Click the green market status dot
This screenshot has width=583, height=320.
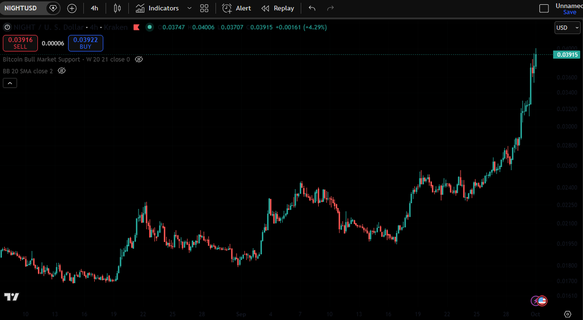(x=150, y=27)
